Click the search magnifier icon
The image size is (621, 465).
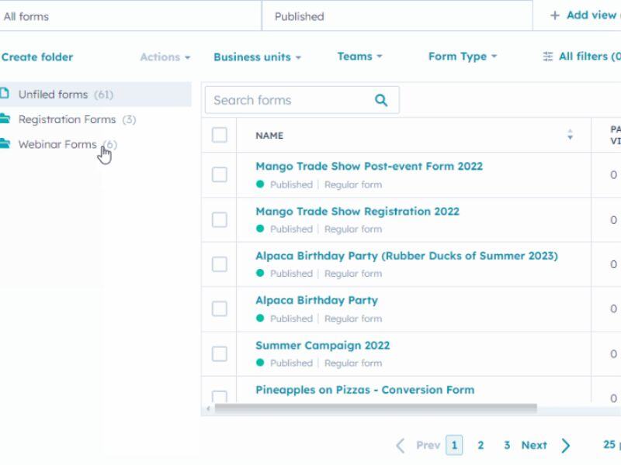(381, 100)
